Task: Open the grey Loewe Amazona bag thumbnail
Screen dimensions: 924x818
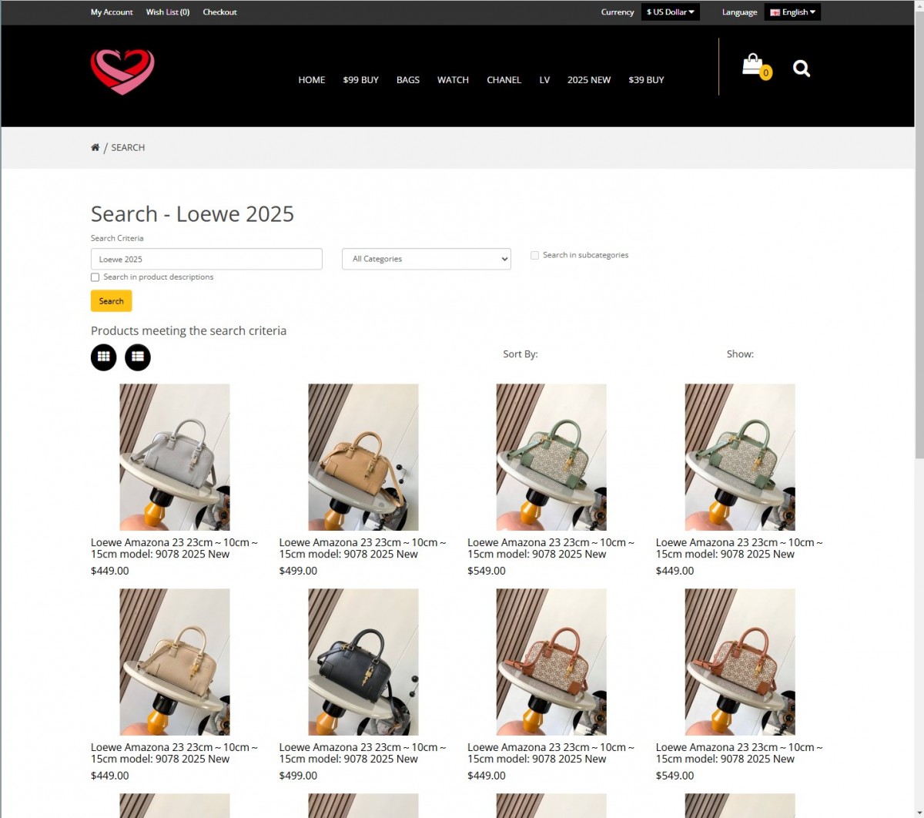Action: pos(175,458)
